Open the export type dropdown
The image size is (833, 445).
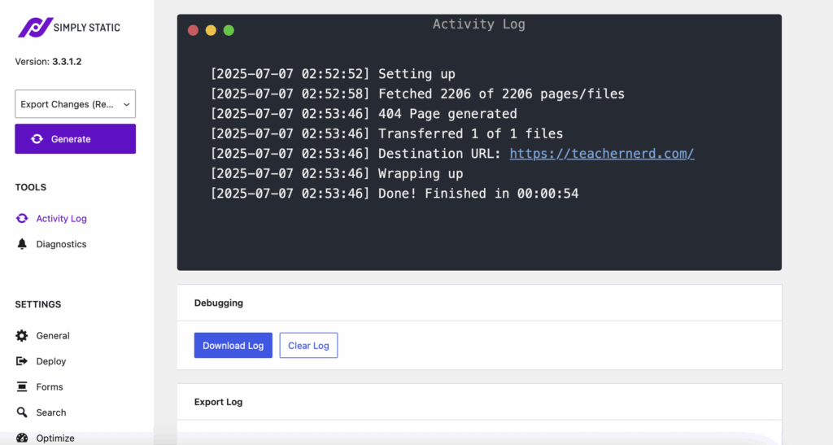pyautogui.click(x=76, y=104)
